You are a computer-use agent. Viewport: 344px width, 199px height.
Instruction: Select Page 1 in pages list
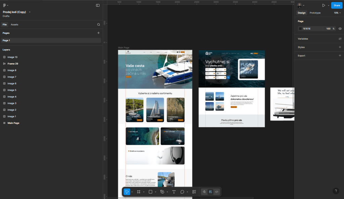point(51,41)
